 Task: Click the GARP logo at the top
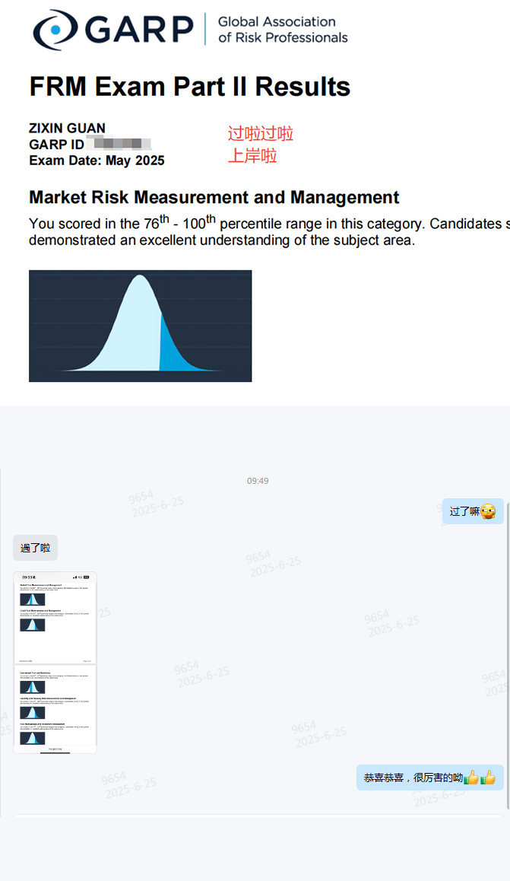(x=112, y=29)
